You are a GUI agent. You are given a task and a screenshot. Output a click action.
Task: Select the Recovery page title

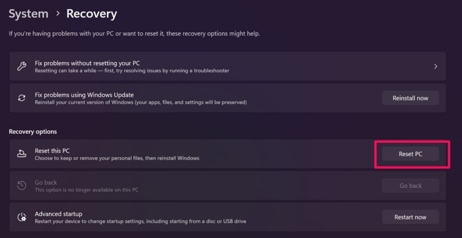click(91, 13)
